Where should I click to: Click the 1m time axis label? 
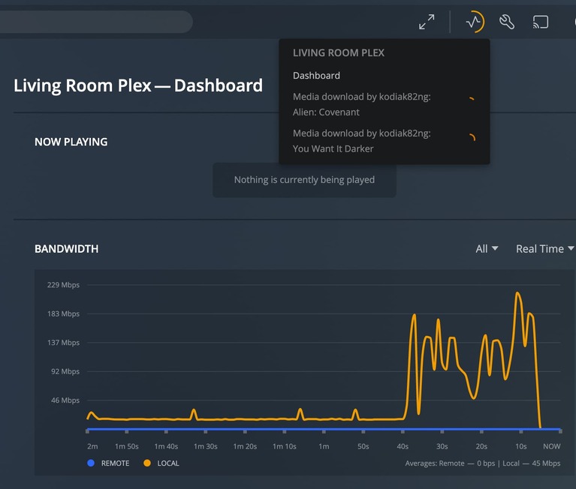tap(324, 446)
